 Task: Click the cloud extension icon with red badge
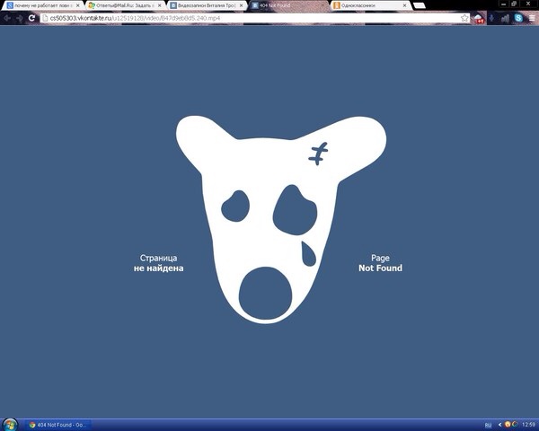(479, 18)
